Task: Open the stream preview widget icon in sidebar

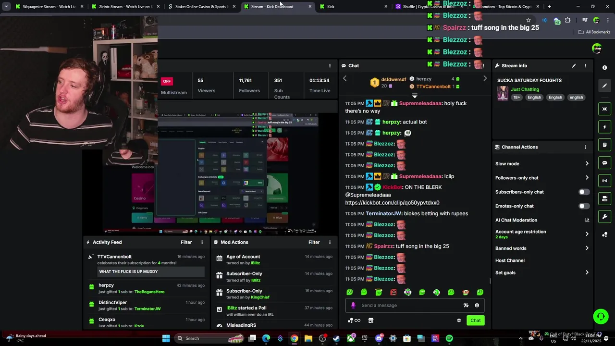Action: (x=604, y=109)
